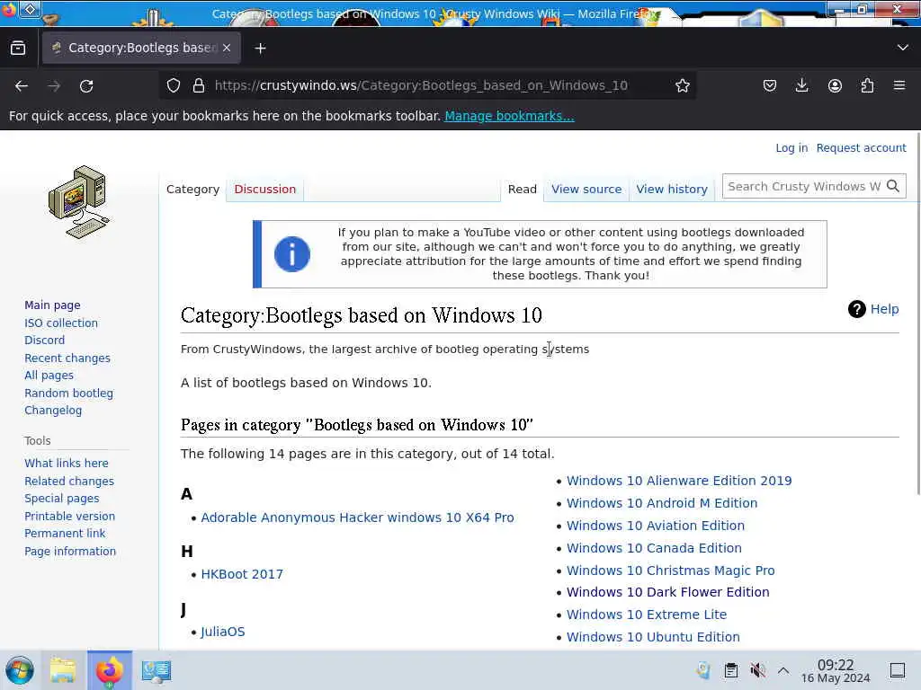The height and width of the screenshot is (690, 921).
Task: Open Windows 10 Dark Flower Edition
Action: (x=668, y=592)
